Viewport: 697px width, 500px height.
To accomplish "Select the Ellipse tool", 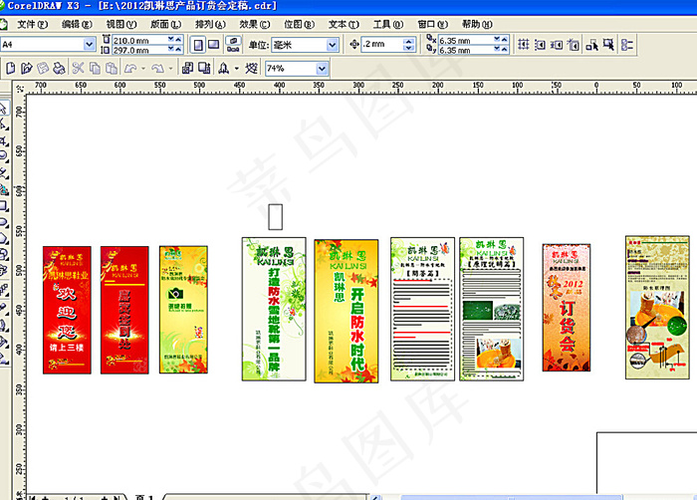I will pos(4,222).
